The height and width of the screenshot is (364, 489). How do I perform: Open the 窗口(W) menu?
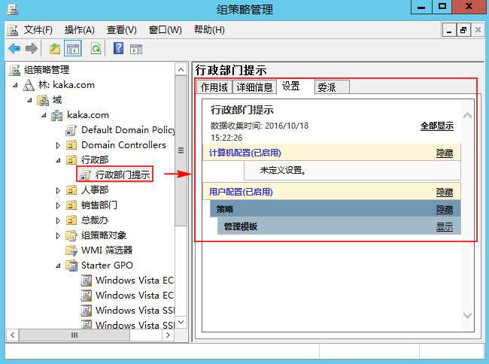click(166, 30)
